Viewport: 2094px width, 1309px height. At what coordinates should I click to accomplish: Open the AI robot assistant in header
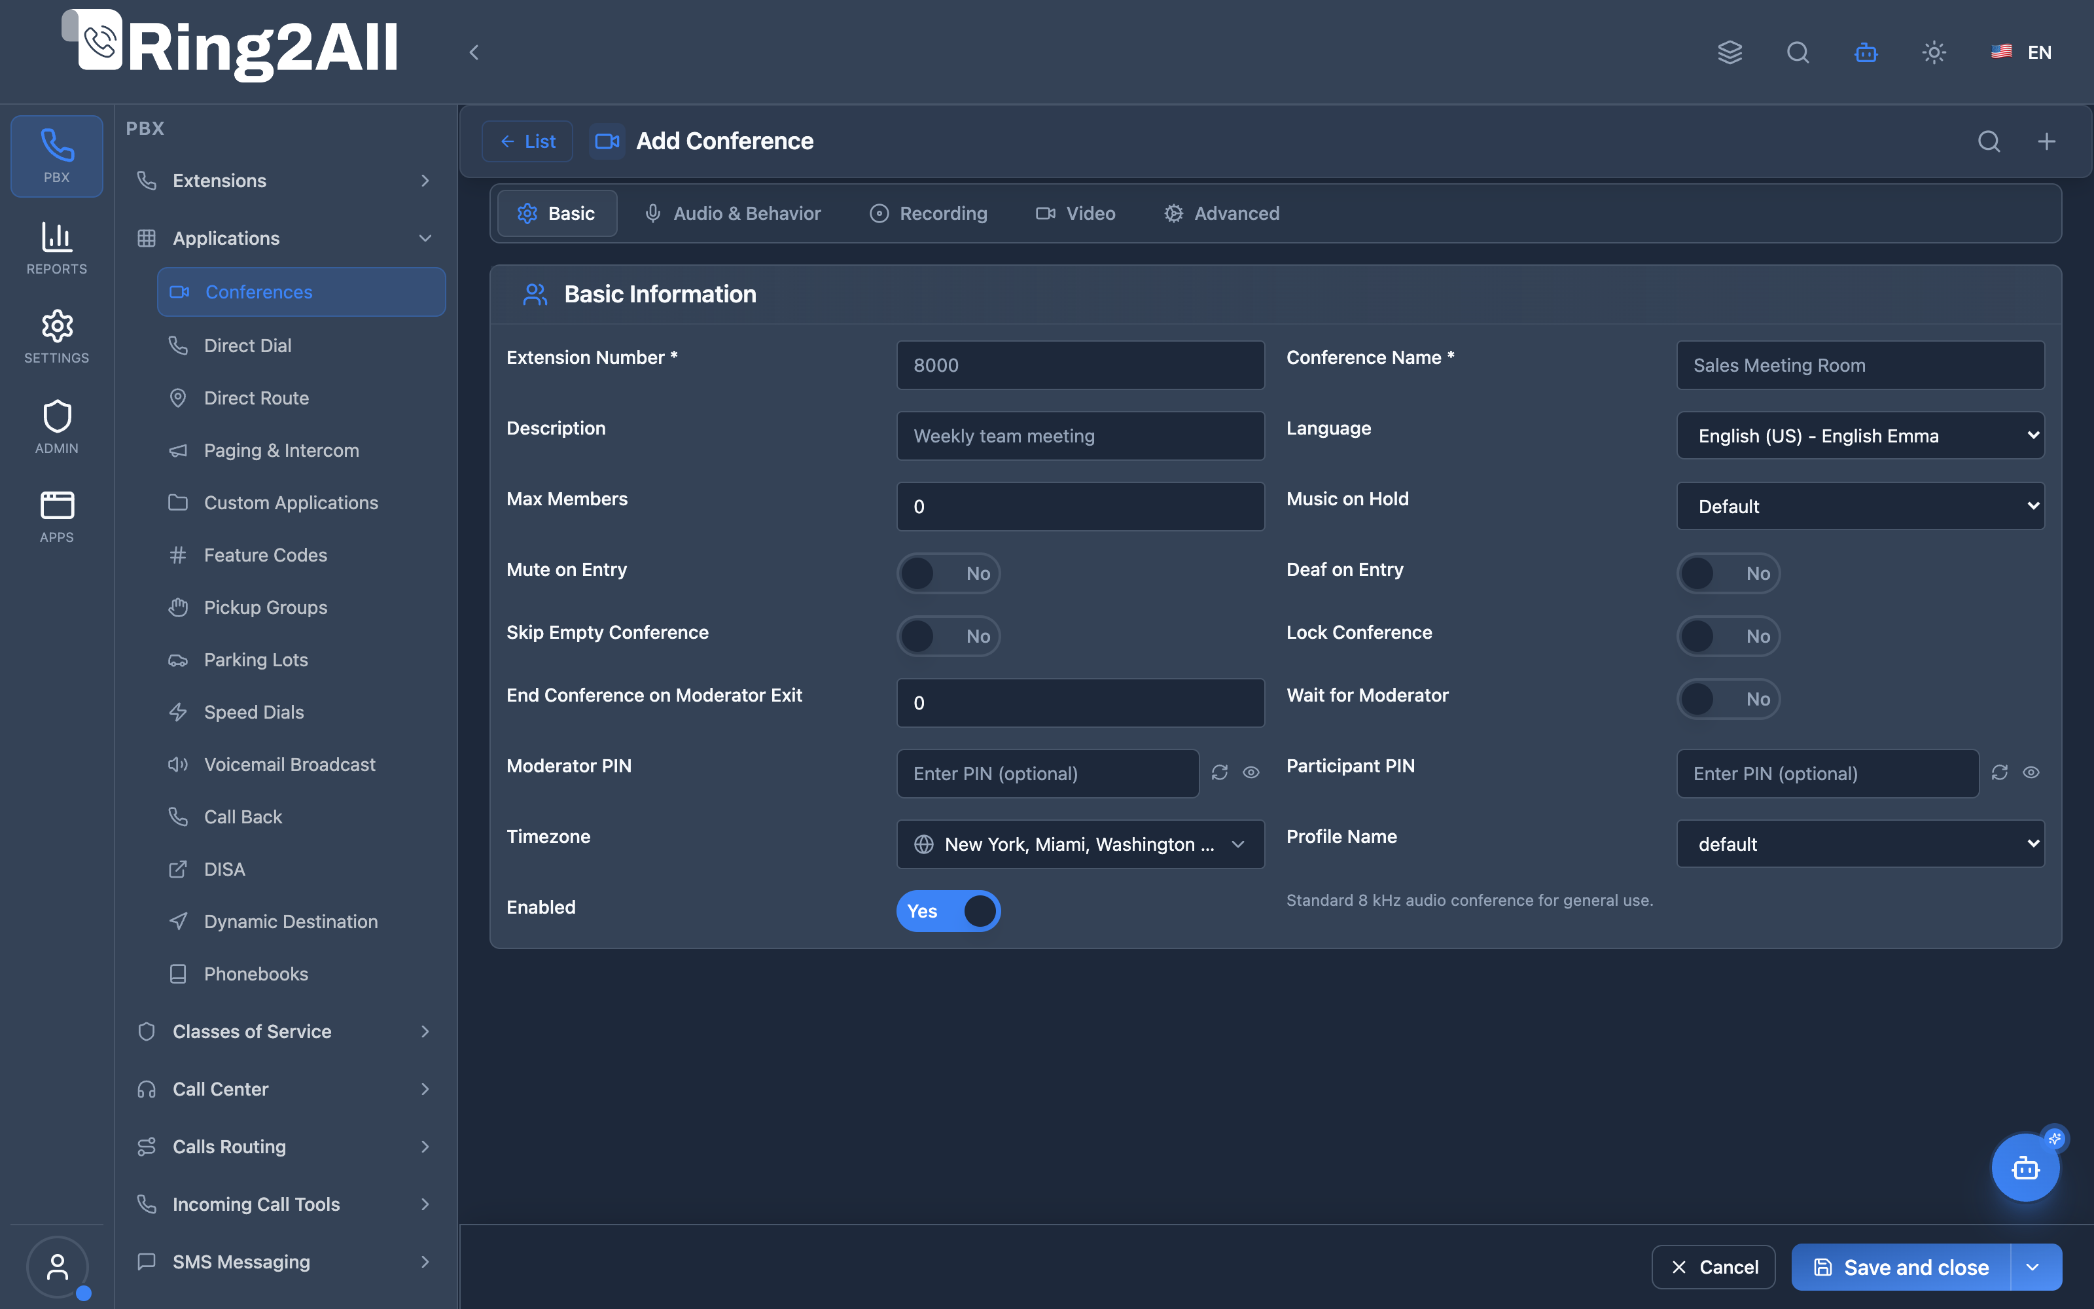[1866, 52]
